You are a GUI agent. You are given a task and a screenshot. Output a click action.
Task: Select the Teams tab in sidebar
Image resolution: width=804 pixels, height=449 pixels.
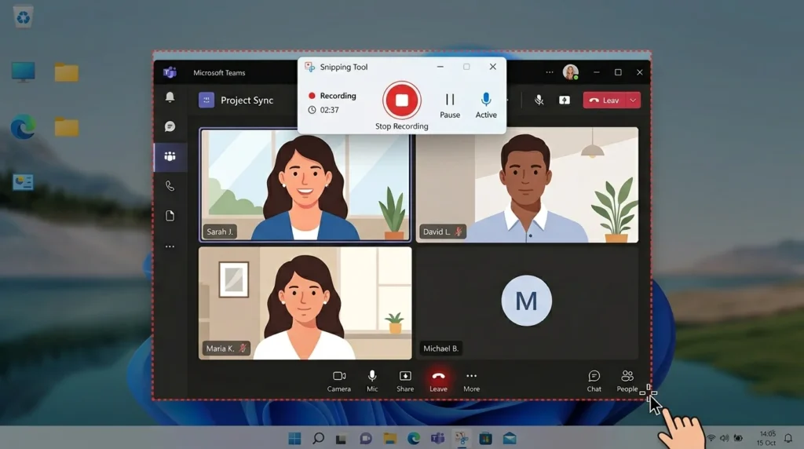(x=170, y=156)
